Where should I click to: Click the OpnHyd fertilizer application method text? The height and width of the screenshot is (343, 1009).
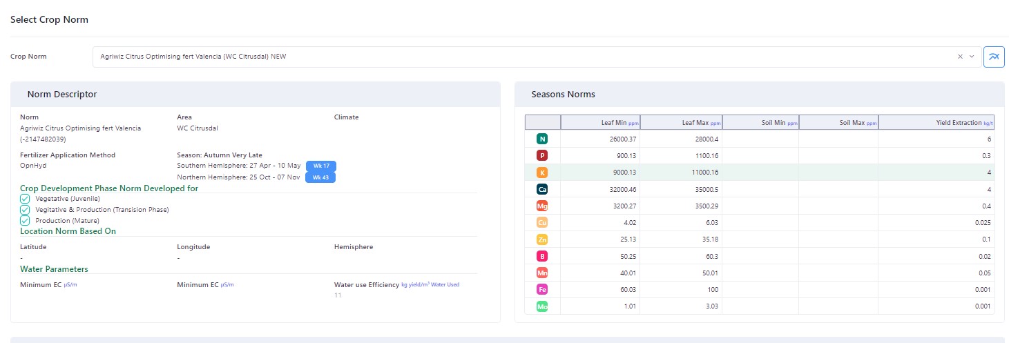click(x=32, y=166)
